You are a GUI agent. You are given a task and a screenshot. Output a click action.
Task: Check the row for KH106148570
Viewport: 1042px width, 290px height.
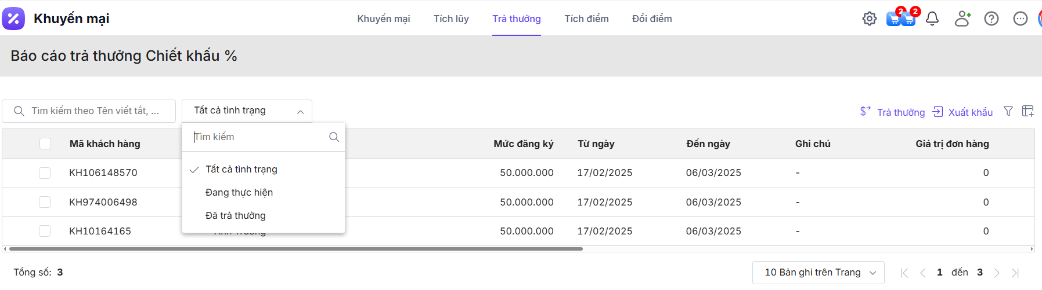pyautogui.click(x=45, y=173)
